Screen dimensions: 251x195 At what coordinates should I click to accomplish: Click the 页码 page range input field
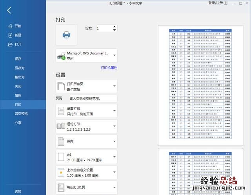(x=93, y=98)
